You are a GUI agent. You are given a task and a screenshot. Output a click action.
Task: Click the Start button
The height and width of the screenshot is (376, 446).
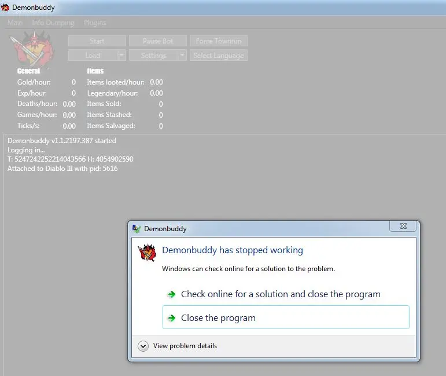97,41
